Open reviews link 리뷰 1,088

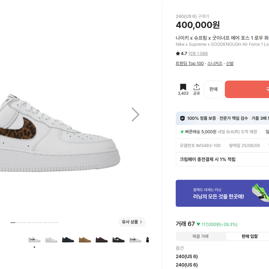tap(198, 54)
